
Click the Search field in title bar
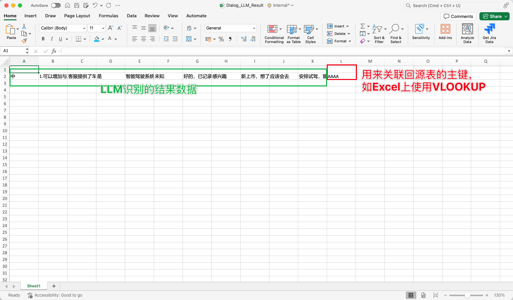451,5
